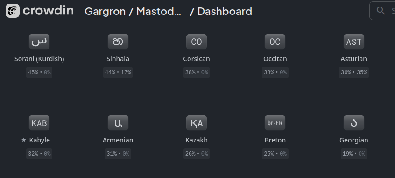This screenshot has height=178, width=395.
Task: Open the Asturian language name link
Action: tap(354, 59)
